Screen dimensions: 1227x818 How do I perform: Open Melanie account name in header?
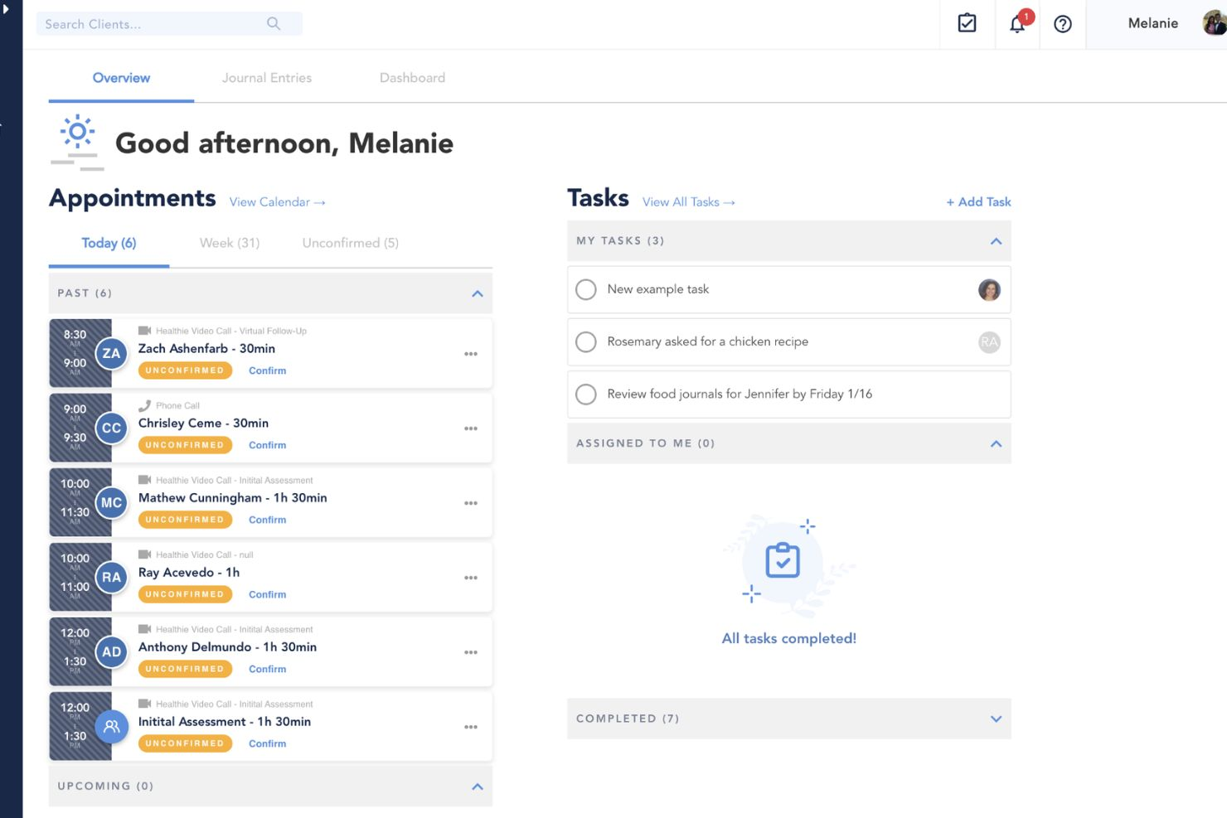(1152, 23)
